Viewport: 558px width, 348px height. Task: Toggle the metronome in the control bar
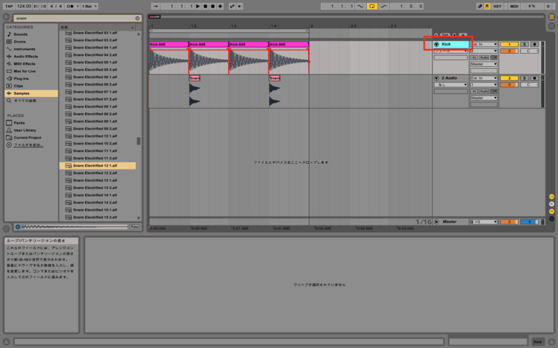coord(70,6)
